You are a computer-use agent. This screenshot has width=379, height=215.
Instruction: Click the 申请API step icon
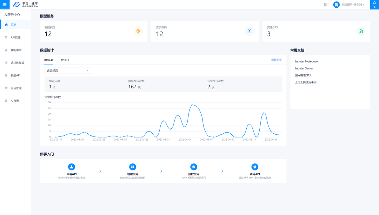coord(72,167)
